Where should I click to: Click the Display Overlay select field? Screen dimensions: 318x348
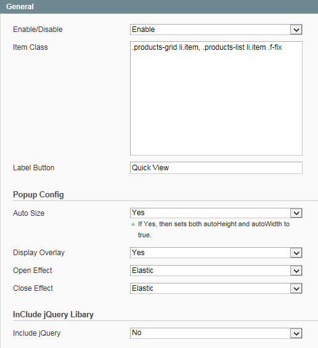216,253
